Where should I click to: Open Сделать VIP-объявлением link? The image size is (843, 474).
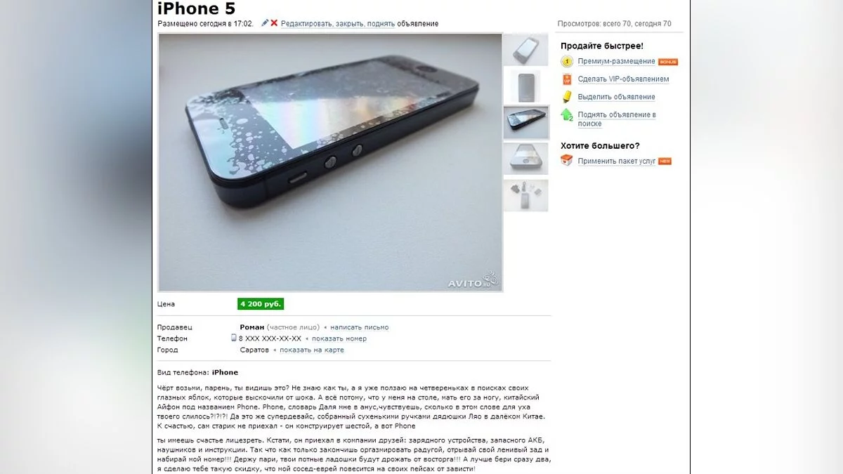(x=623, y=79)
